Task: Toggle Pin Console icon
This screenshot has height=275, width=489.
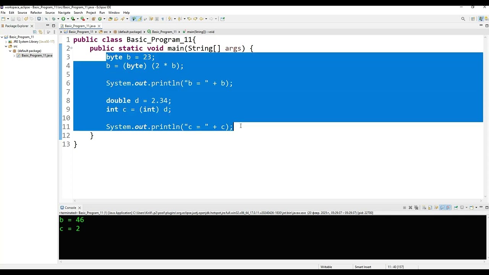Action: [x=456, y=207]
